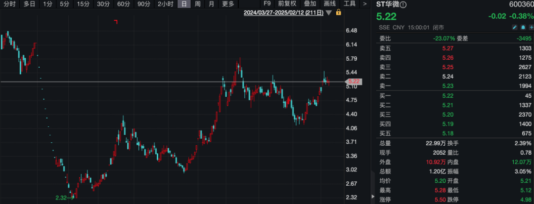Click the 卖四 price 5.26
Viewport: 534px width, 204px height.
coord(448,58)
